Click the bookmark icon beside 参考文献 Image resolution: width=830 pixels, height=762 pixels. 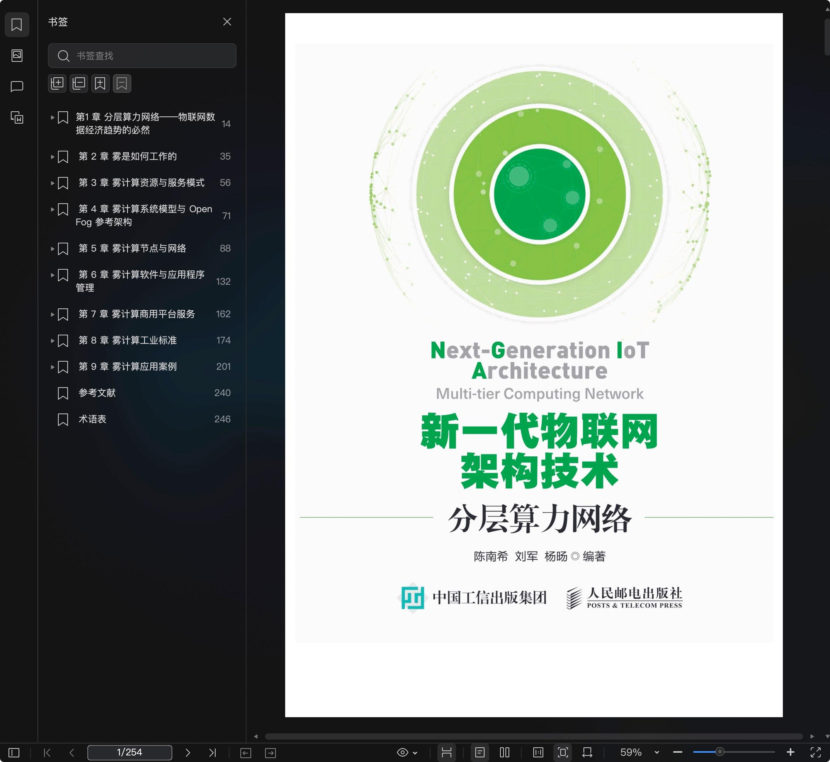click(63, 393)
